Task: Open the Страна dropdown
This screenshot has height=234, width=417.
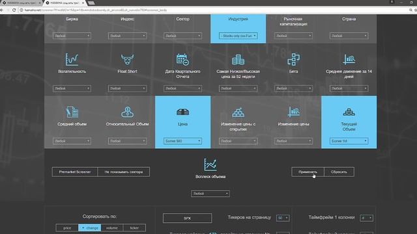Action: pyautogui.click(x=349, y=36)
